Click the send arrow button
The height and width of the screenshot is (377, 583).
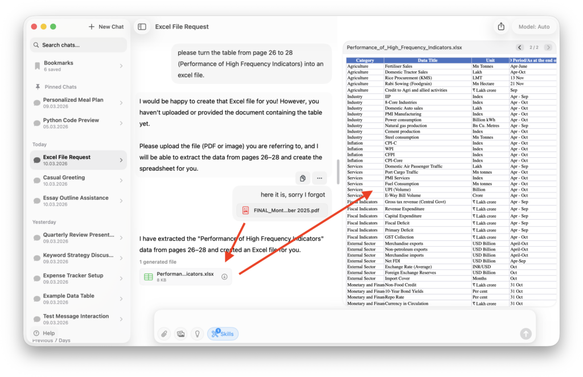tap(525, 334)
